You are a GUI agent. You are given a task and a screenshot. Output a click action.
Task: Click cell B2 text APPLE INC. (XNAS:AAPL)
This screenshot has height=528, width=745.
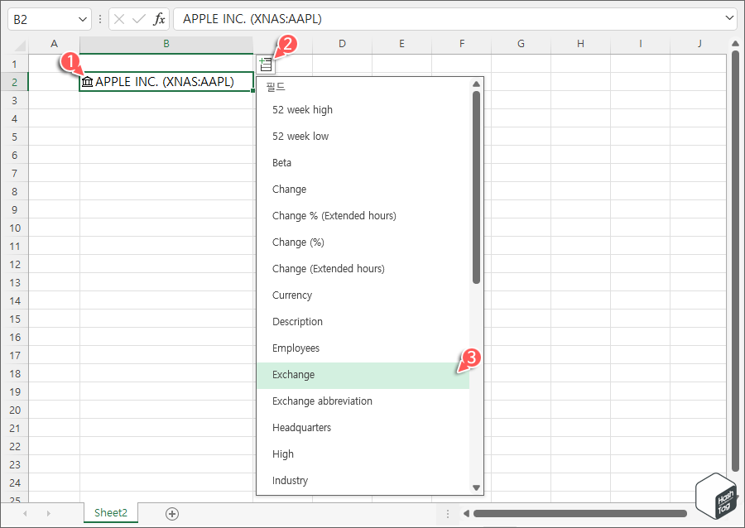point(165,82)
